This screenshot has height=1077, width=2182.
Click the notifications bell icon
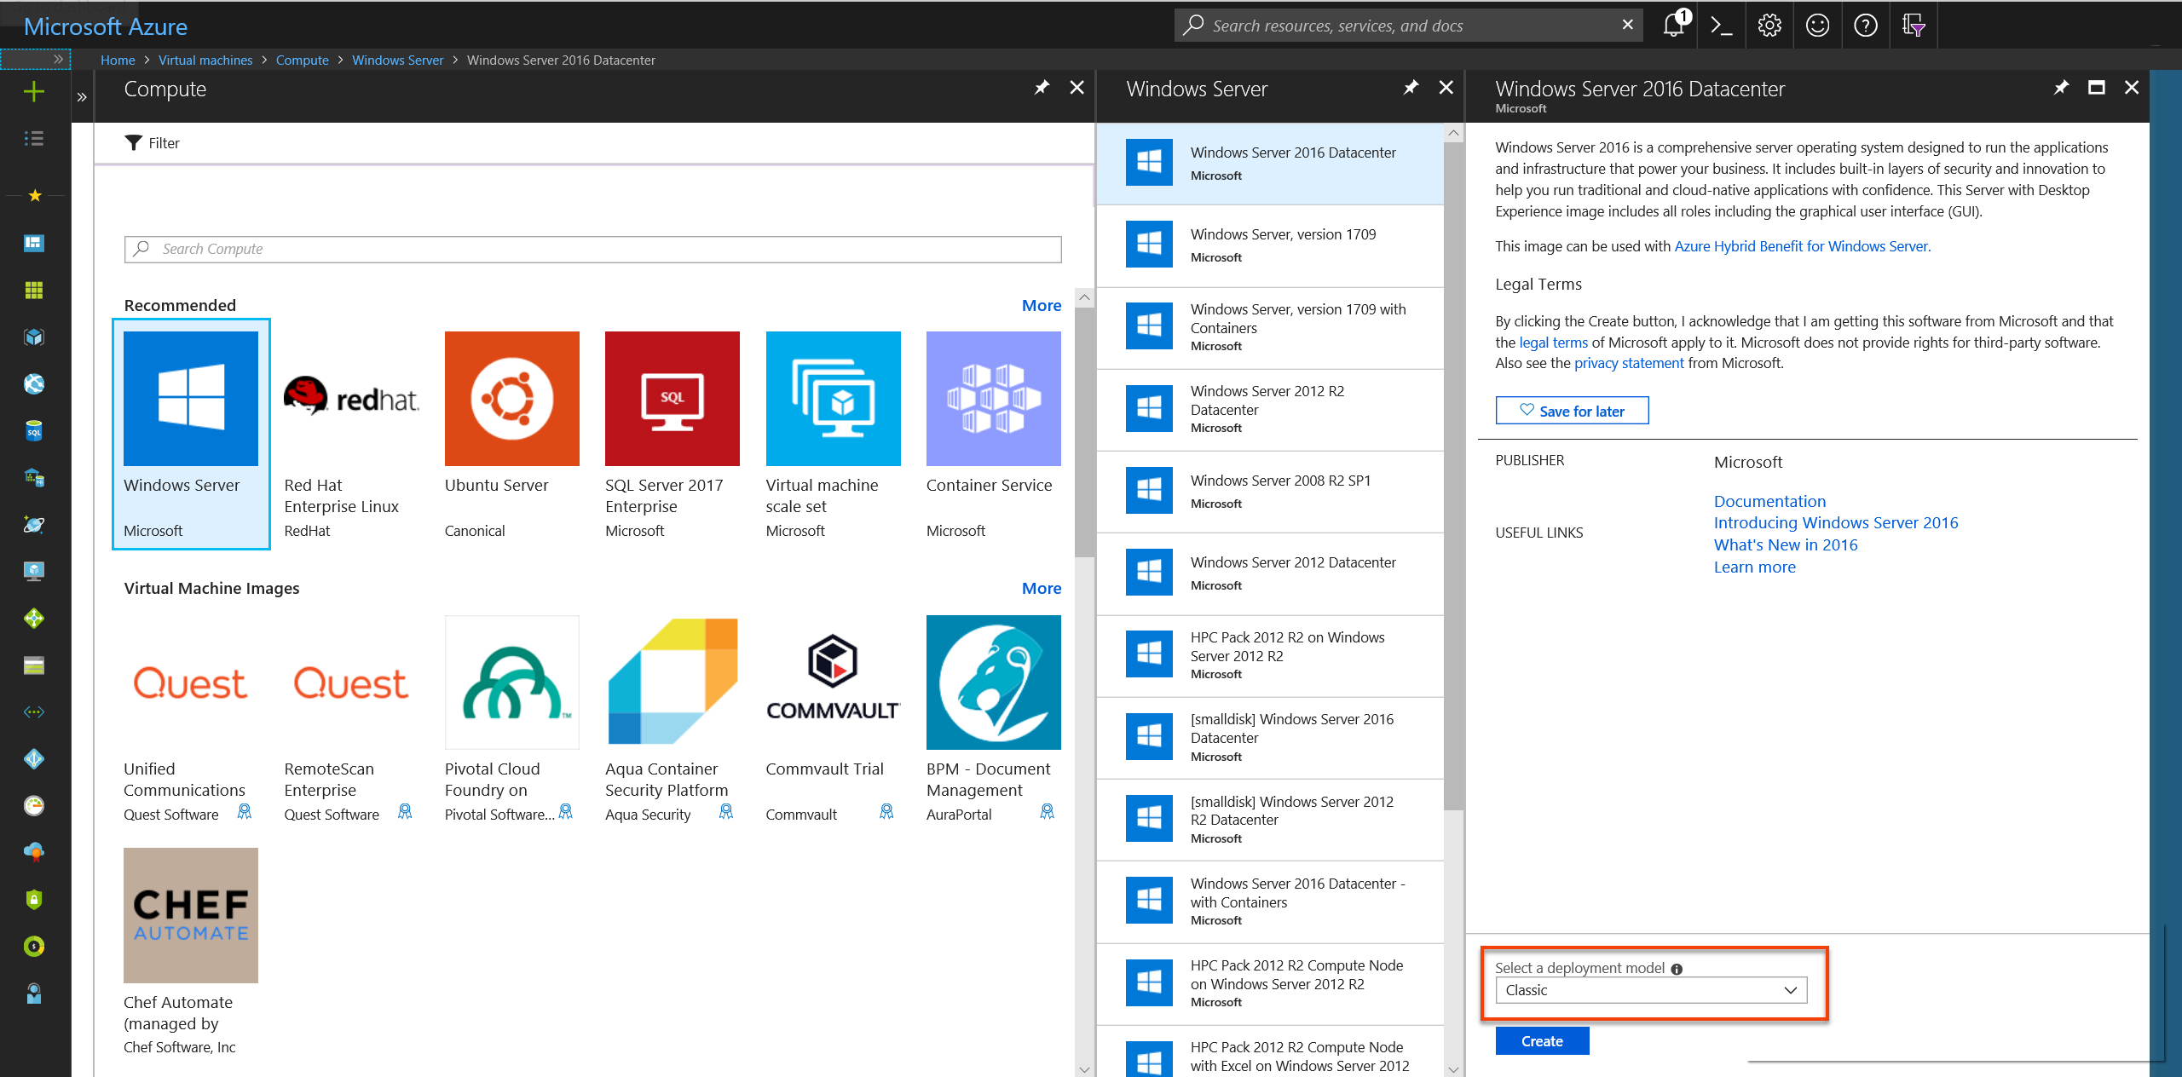[1673, 26]
